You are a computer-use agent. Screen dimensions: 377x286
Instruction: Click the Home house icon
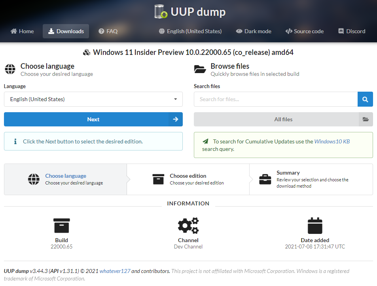[14, 31]
